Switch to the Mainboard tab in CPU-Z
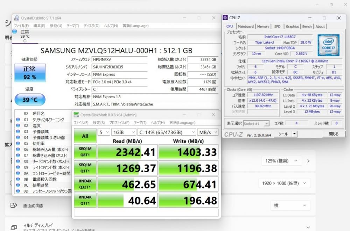The width and height of the screenshot is (350, 231). pos(246,27)
